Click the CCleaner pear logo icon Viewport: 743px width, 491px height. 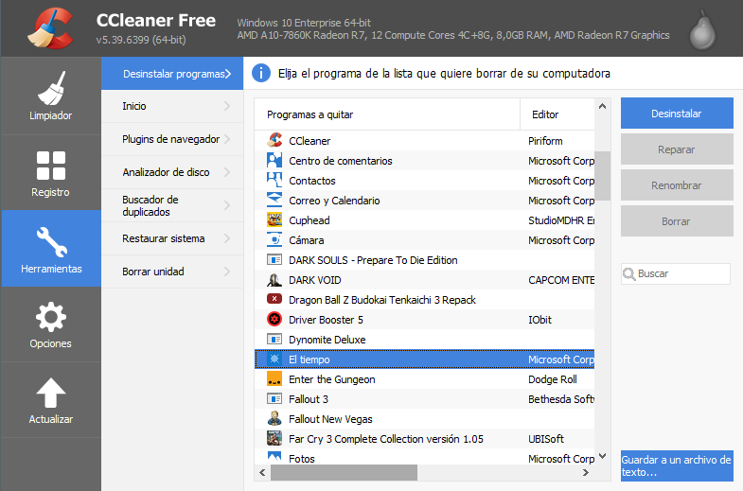[x=701, y=30]
